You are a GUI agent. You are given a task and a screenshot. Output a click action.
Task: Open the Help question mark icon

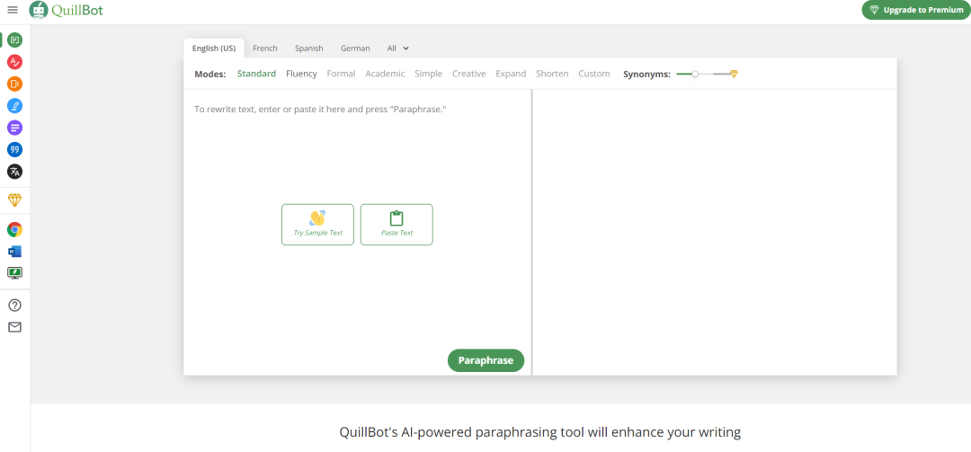pos(15,306)
